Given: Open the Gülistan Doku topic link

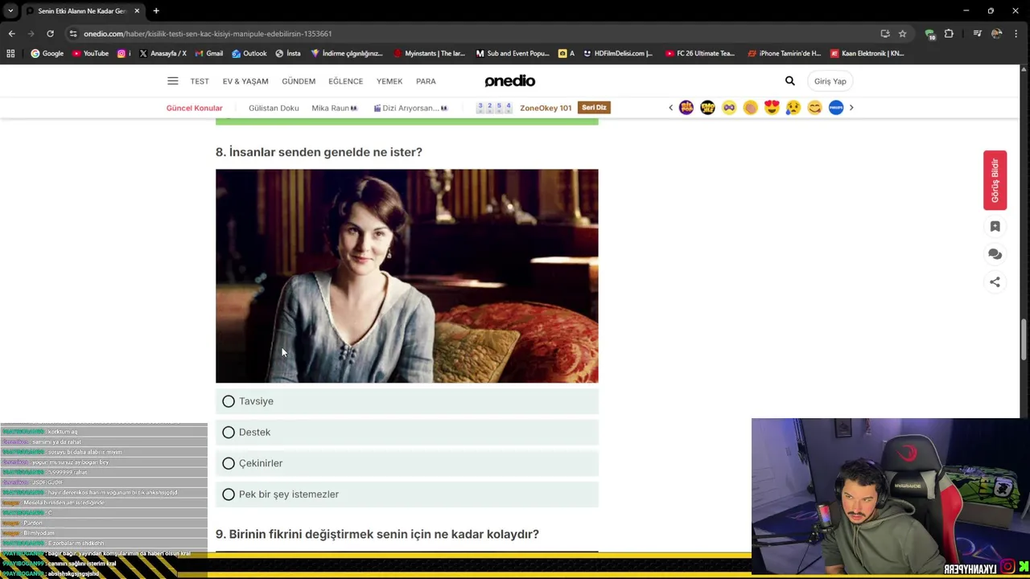Looking at the screenshot, I should click(x=274, y=108).
